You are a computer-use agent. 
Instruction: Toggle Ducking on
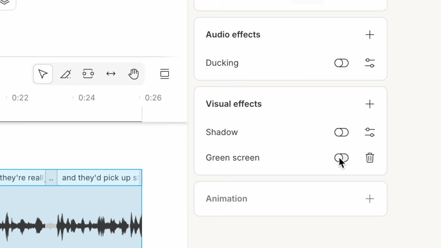coord(341,63)
